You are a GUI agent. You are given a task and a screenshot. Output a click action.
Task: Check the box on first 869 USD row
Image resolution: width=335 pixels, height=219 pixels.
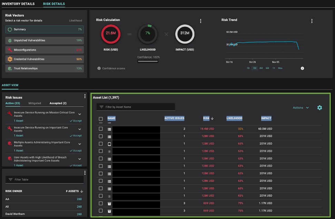tap(101, 203)
